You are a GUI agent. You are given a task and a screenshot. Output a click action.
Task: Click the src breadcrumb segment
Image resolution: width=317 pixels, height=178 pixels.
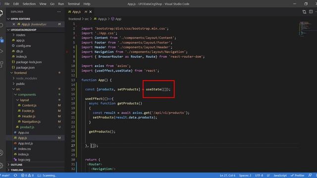(87, 19)
